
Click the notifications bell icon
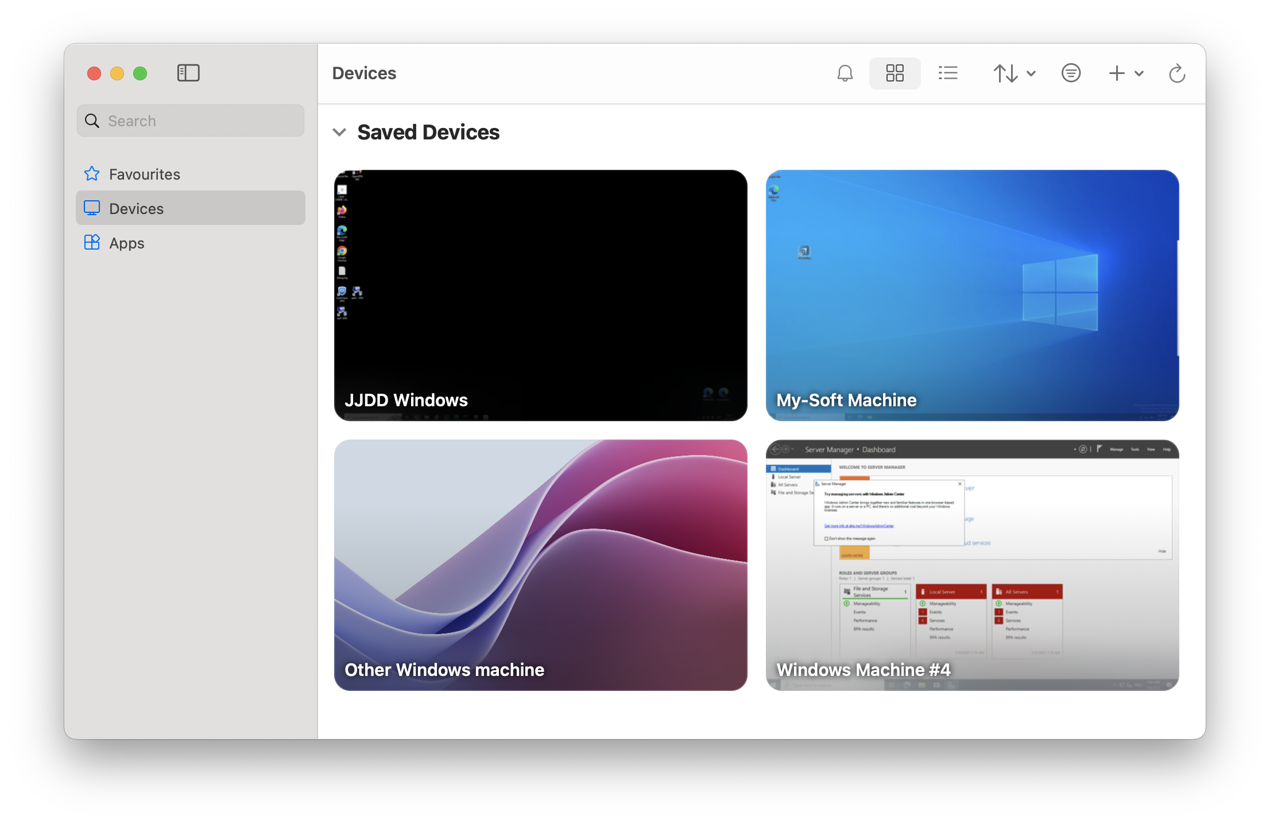pos(845,73)
